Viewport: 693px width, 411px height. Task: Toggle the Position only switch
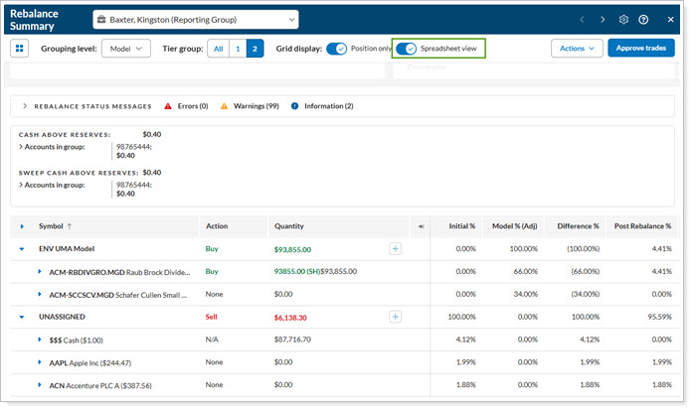pyautogui.click(x=337, y=49)
